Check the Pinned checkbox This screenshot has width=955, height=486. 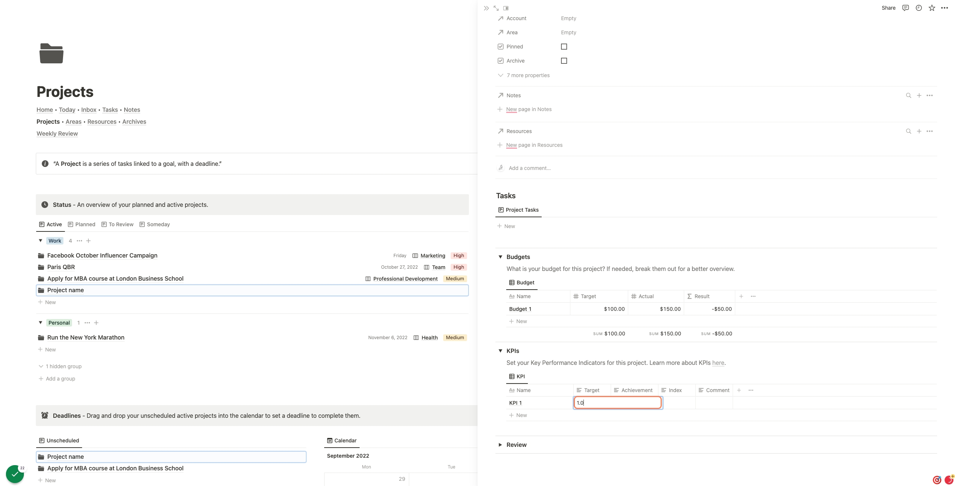click(564, 47)
